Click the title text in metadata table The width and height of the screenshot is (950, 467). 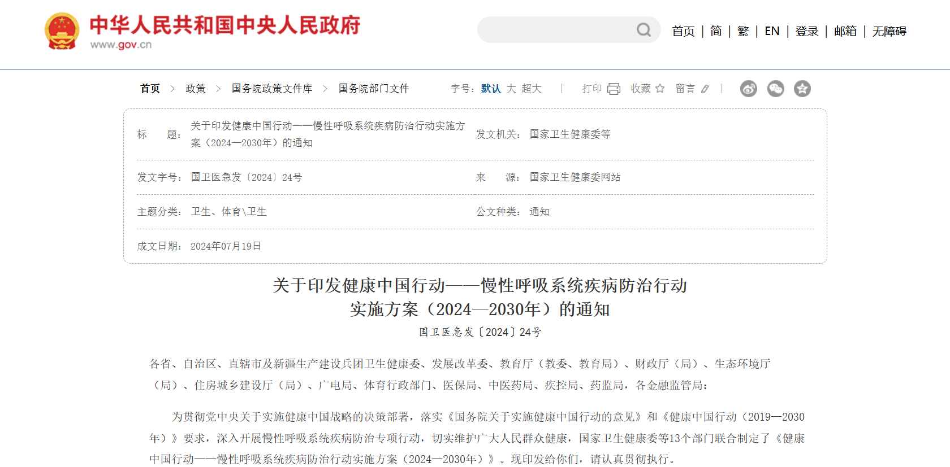pos(328,134)
